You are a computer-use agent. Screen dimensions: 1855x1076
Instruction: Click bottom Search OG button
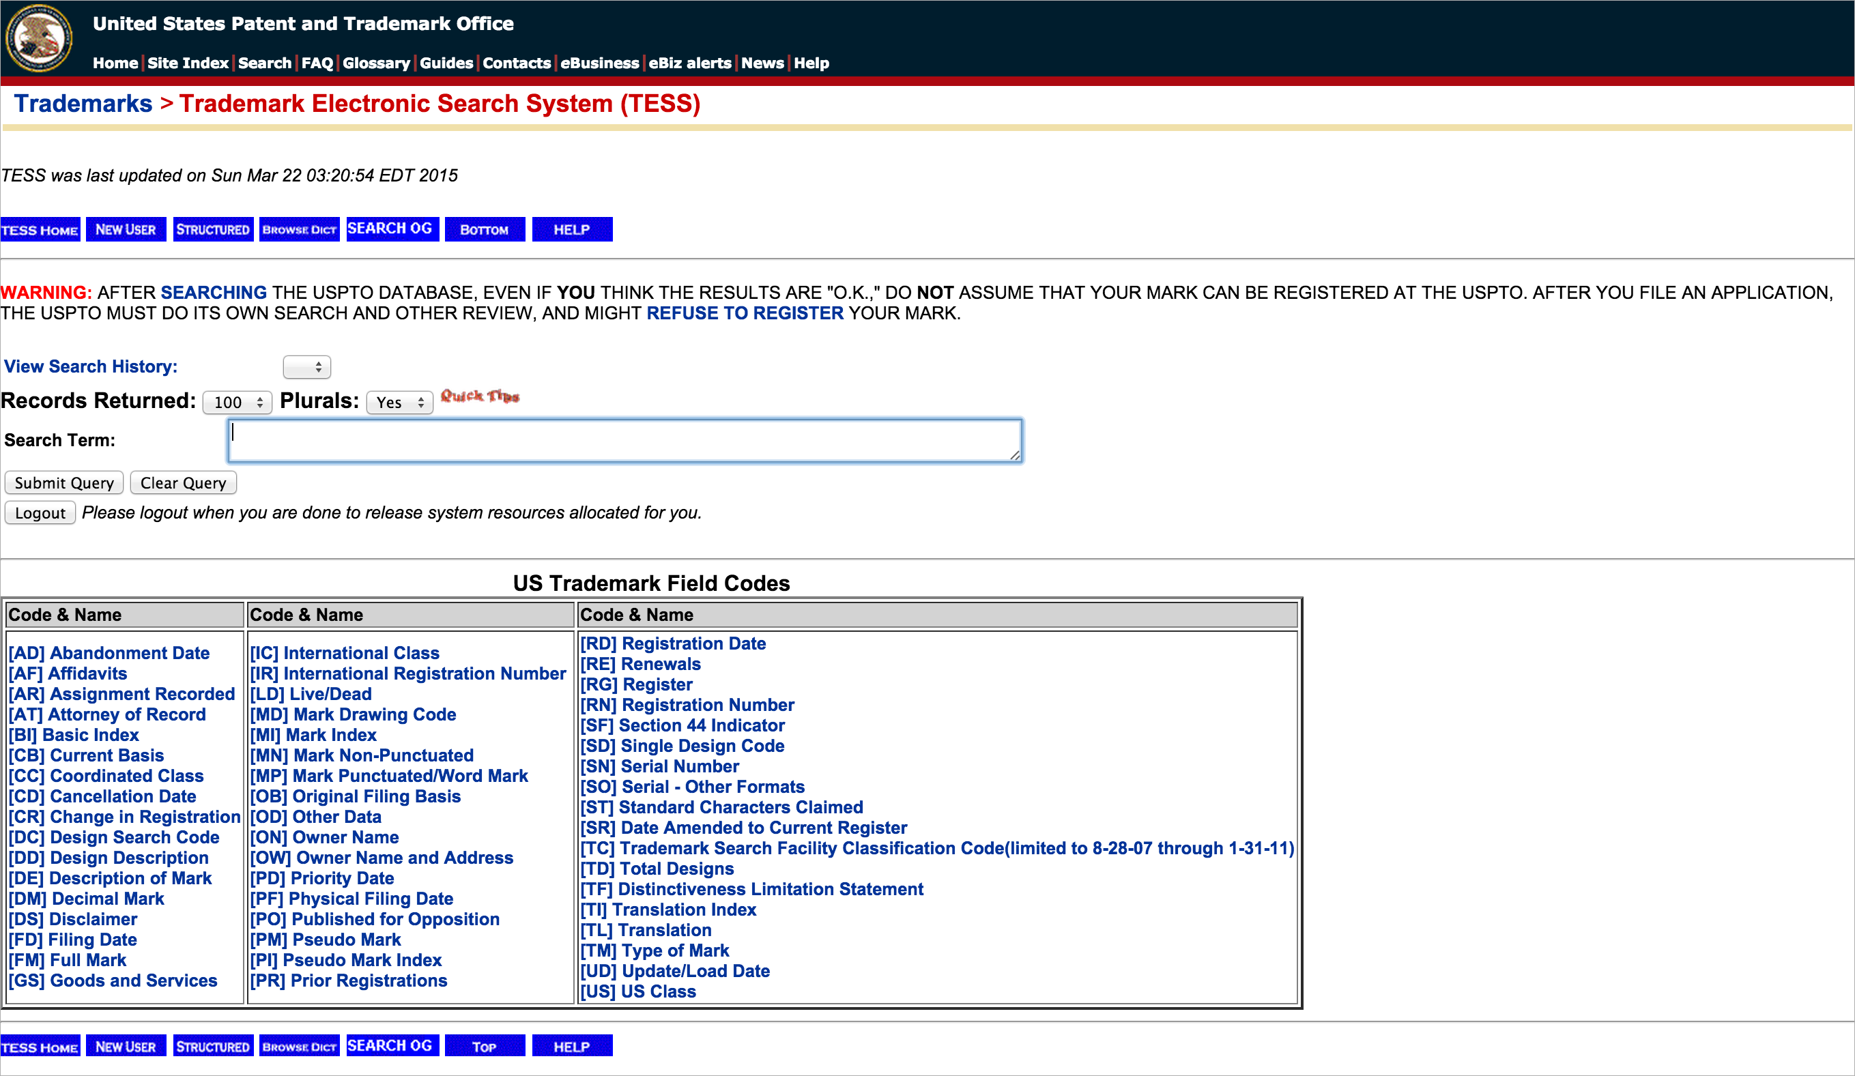tap(392, 1046)
